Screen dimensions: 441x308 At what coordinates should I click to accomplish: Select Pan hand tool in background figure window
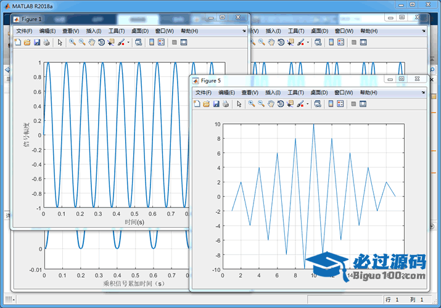(271, 43)
